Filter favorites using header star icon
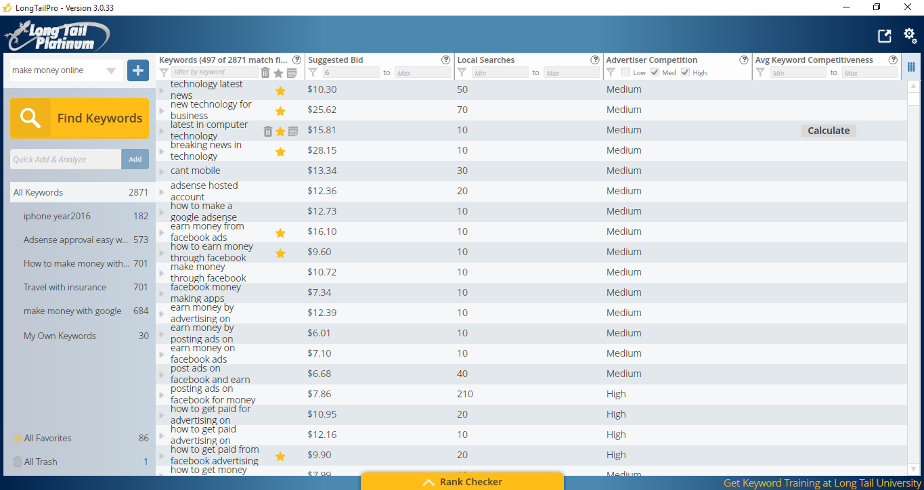 click(x=278, y=72)
